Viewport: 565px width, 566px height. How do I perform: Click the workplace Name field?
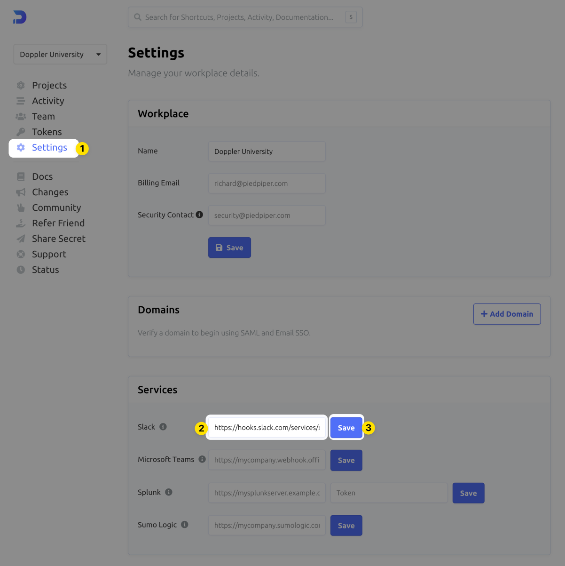pos(267,151)
